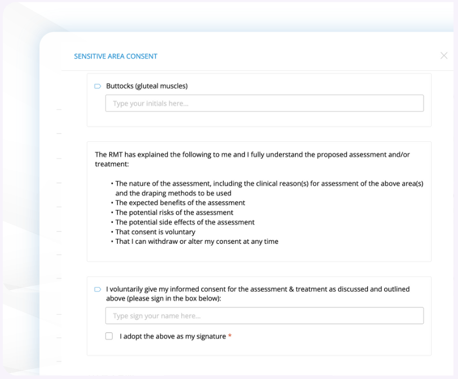This screenshot has height=379, width=458.
Task: Click the tag icon beside the informed consent statement
Action: (x=97, y=289)
